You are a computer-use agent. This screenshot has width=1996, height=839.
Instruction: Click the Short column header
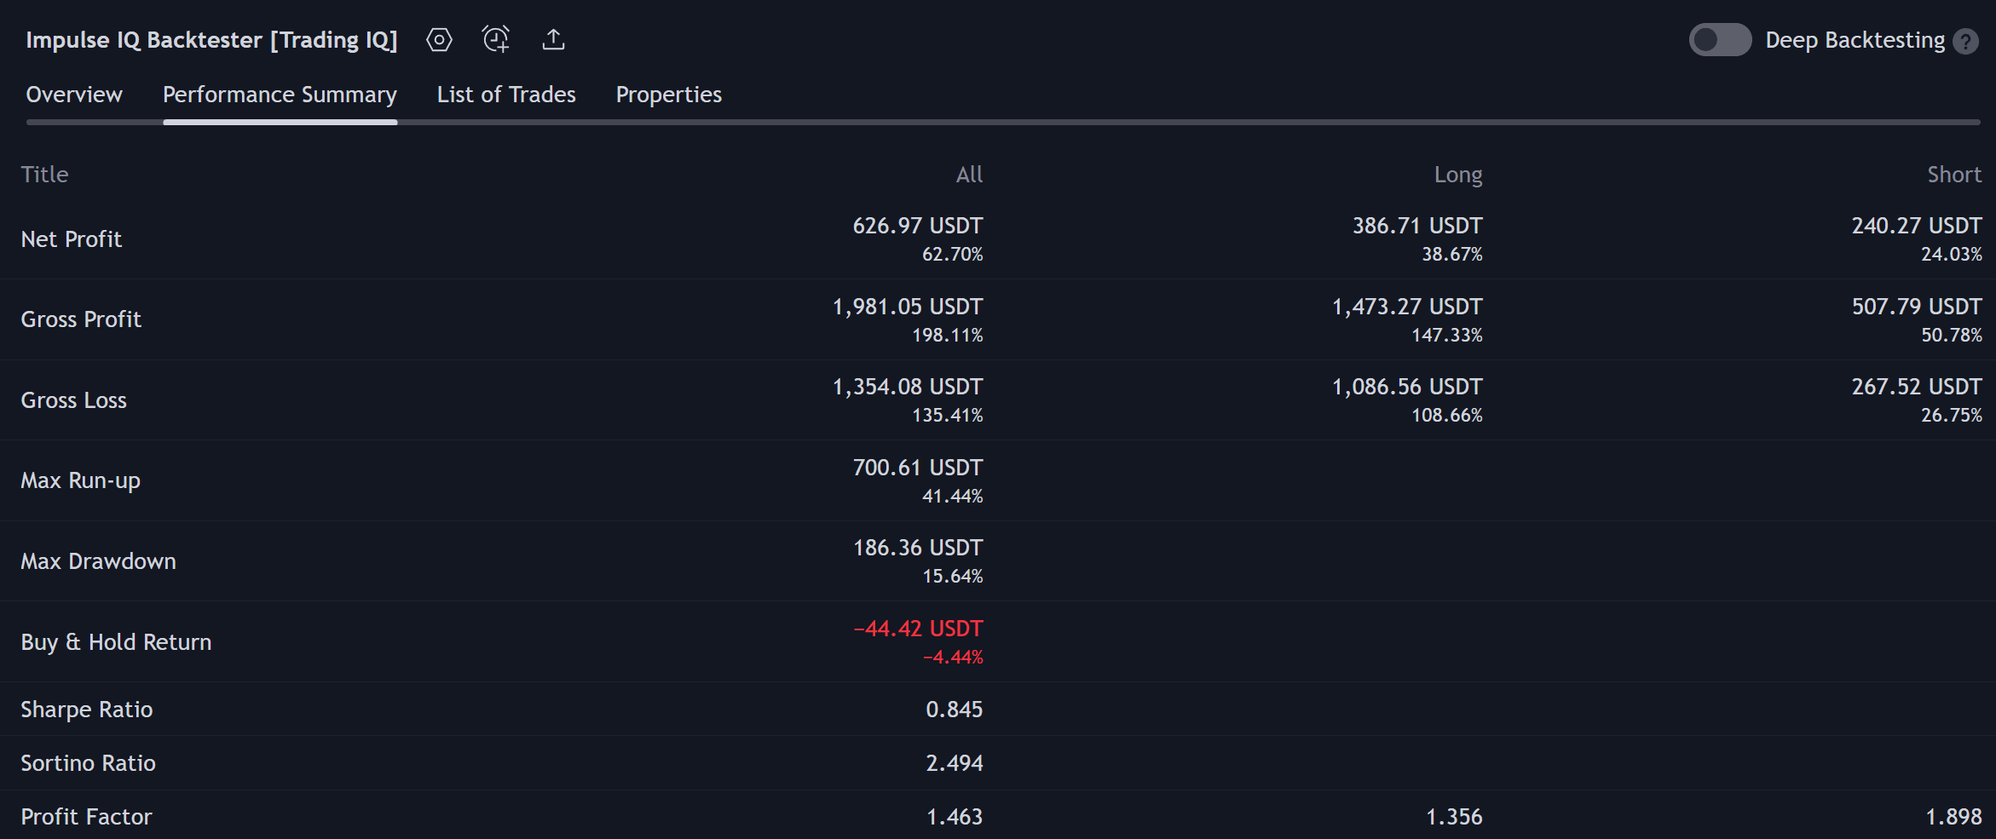[x=1954, y=175]
